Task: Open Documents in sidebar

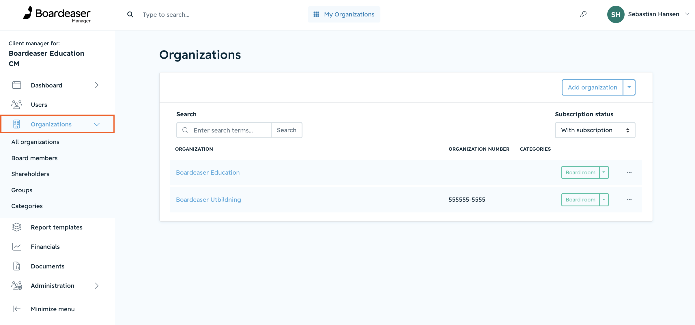Action: tap(48, 266)
